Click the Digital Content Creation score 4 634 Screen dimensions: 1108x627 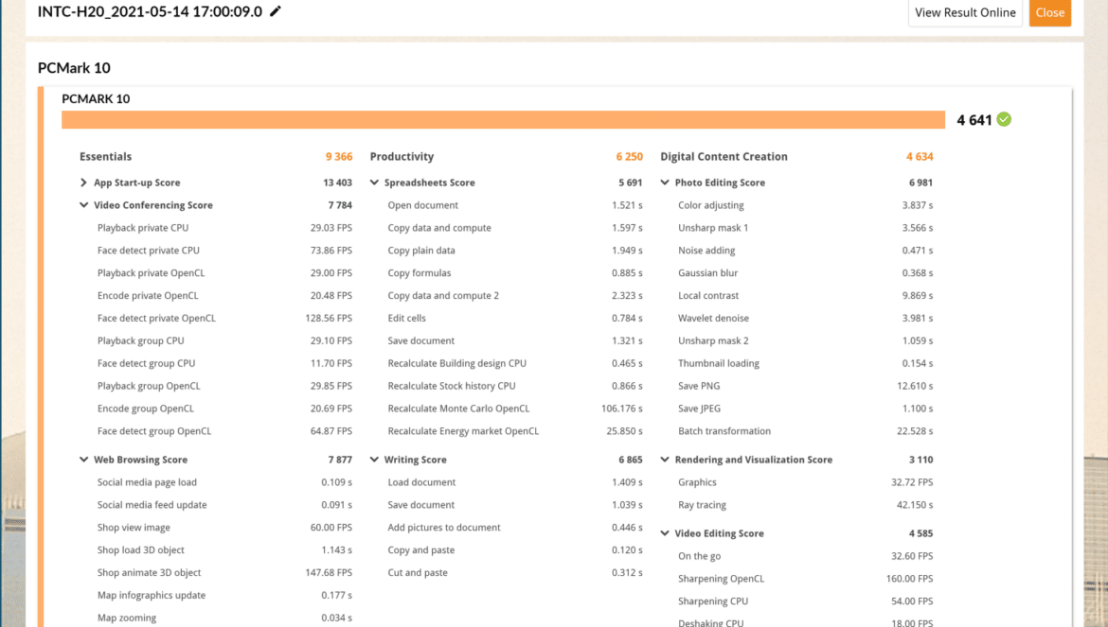point(920,157)
